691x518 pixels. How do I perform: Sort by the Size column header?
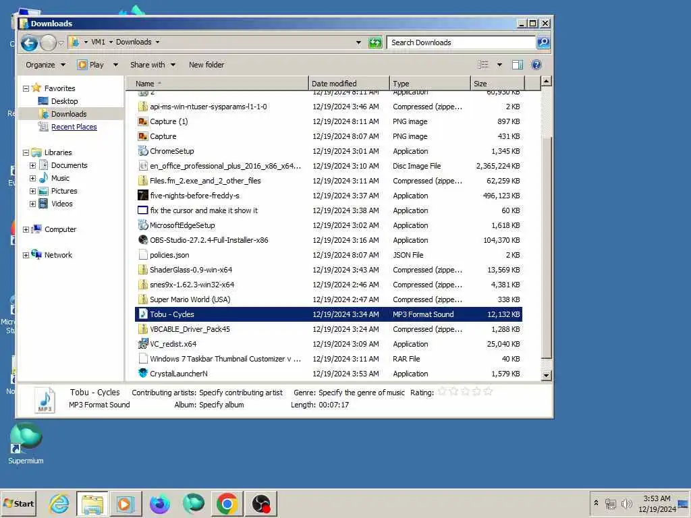pos(497,83)
